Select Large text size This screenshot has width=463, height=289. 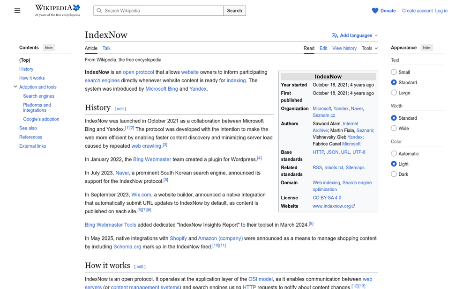tap(394, 93)
